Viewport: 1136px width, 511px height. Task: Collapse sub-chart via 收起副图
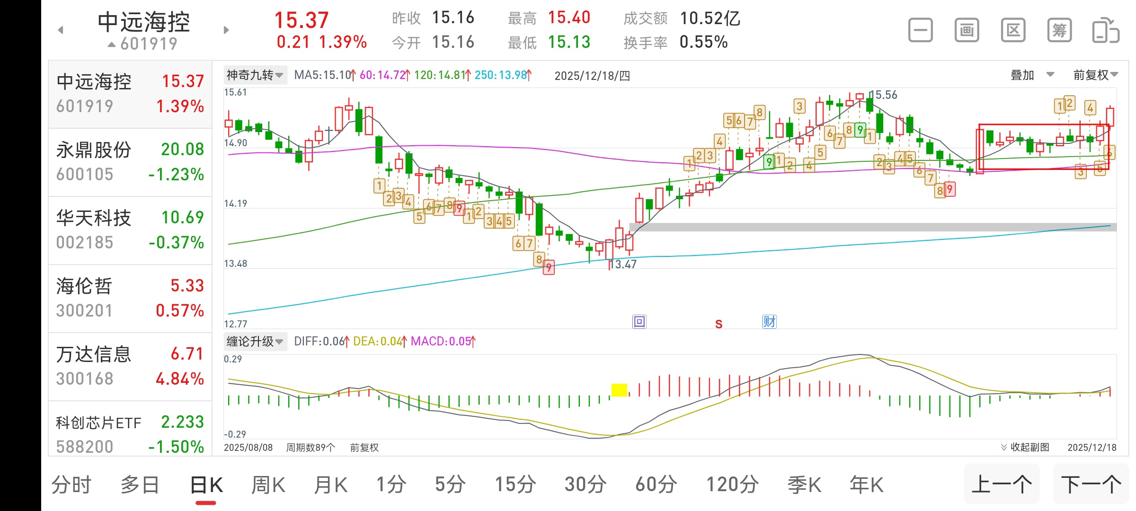1025,447
